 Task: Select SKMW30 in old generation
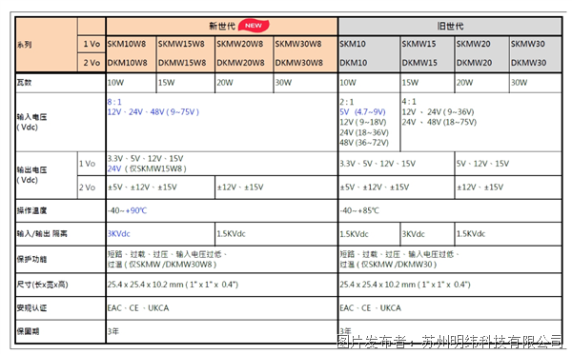(x=527, y=44)
